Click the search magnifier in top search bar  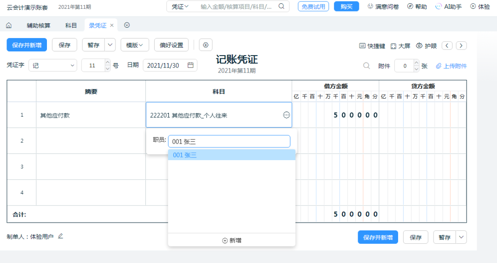[281, 6]
